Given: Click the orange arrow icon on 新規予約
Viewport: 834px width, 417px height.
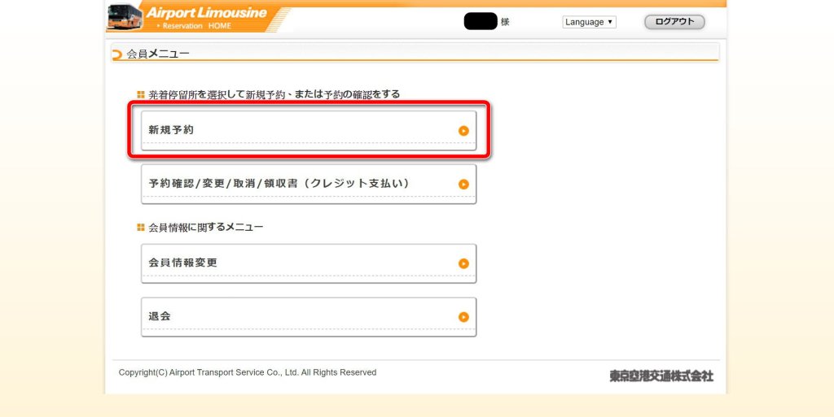Looking at the screenshot, I should tap(463, 130).
